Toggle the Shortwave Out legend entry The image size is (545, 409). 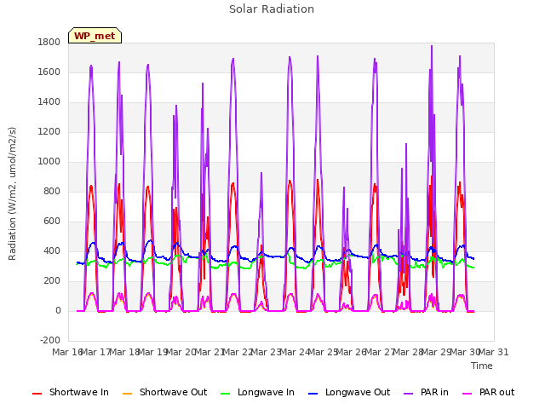click(x=164, y=392)
